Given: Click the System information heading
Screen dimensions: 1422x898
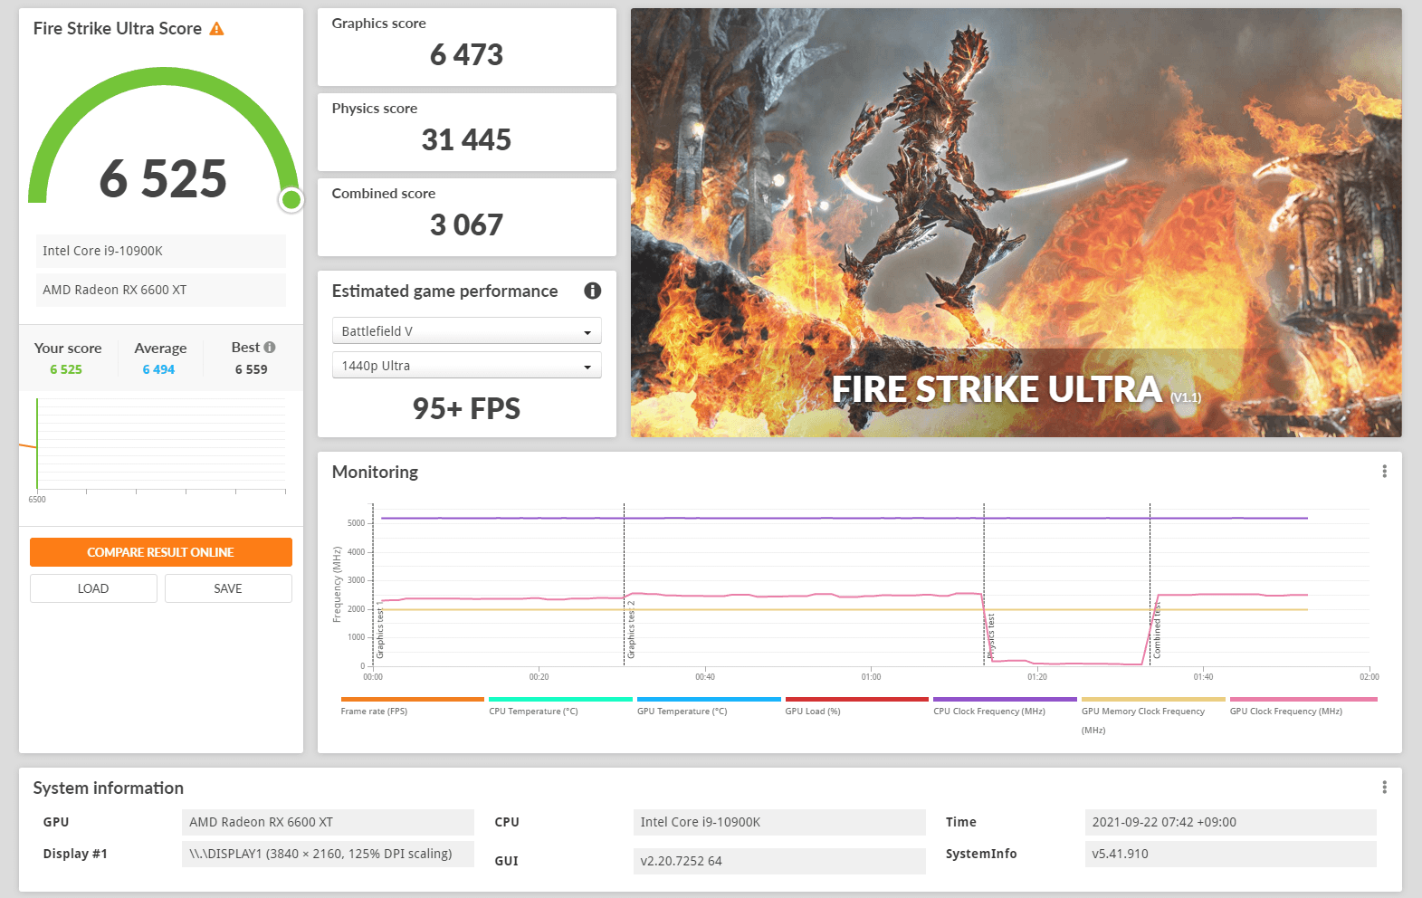Looking at the screenshot, I should pyautogui.click(x=109, y=788).
